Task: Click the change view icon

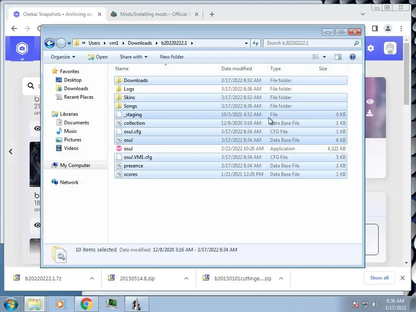Action: tap(315, 57)
